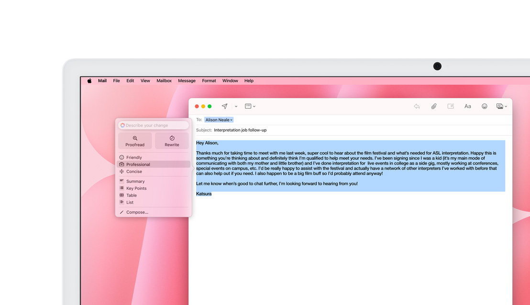Open the emoji picker smiley icon

pyautogui.click(x=484, y=106)
